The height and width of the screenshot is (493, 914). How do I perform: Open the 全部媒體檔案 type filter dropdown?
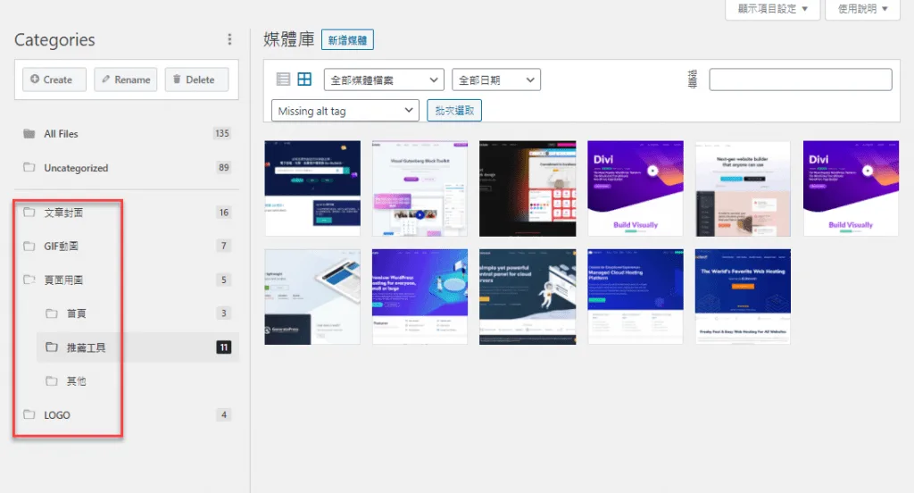(384, 79)
